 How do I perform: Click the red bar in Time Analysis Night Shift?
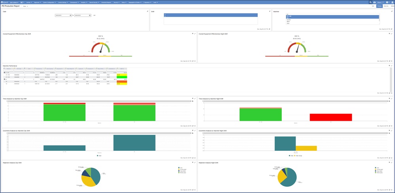click(x=331, y=117)
